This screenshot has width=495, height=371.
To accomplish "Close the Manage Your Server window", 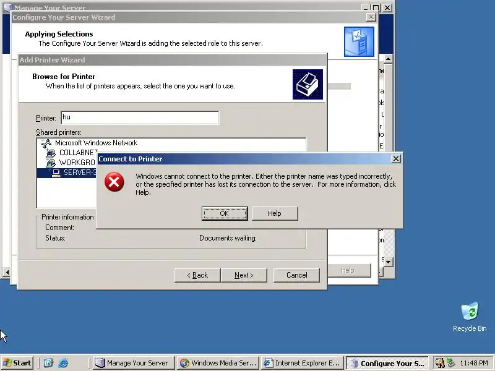I will (387, 7).
